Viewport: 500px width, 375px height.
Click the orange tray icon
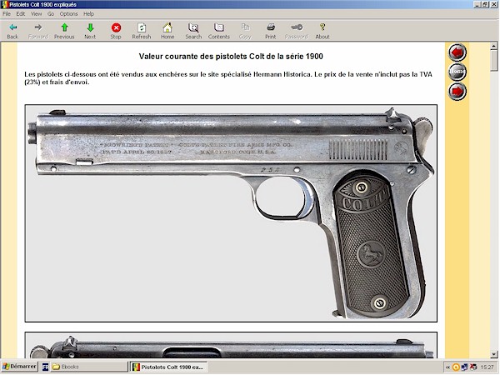pyautogui.click(x=456, y=367)
